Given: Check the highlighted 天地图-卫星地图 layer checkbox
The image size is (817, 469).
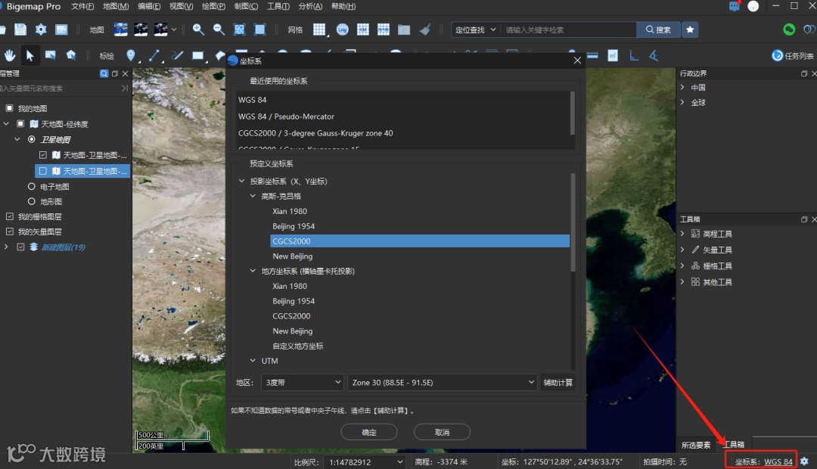Looking at the screenshot, I should (42, 171).
